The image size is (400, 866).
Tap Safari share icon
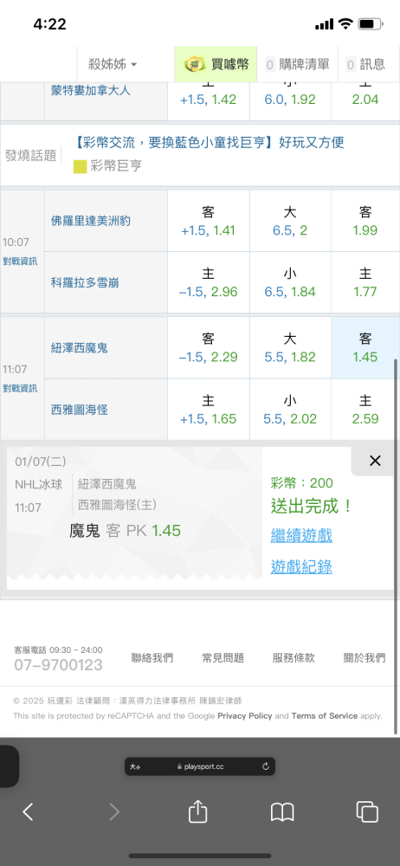point(197,811)
